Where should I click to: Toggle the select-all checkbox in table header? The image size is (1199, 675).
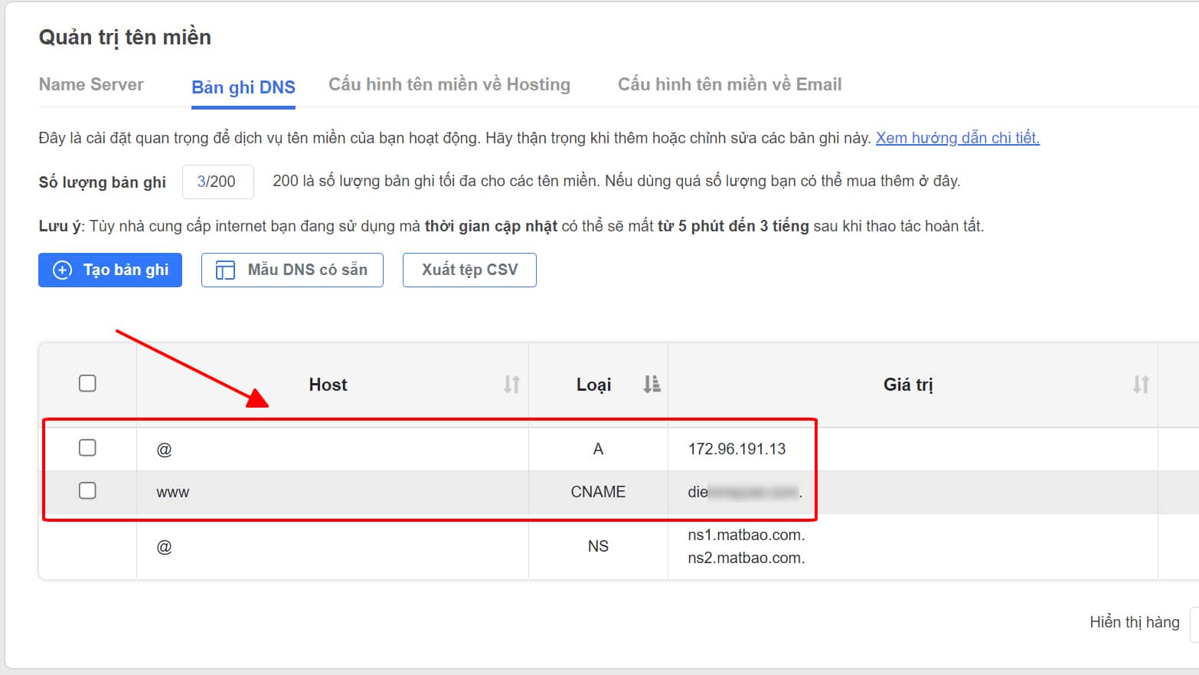[87, 383]
